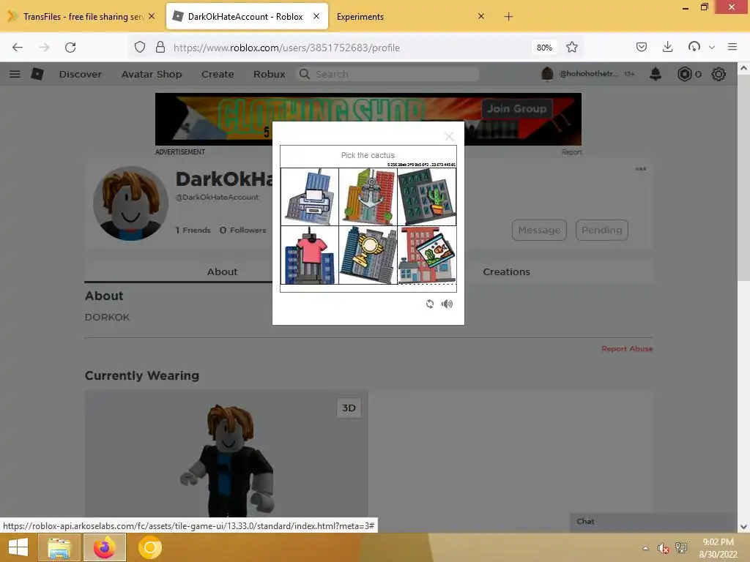Click the Message button on profile

[x=539, y=230]
